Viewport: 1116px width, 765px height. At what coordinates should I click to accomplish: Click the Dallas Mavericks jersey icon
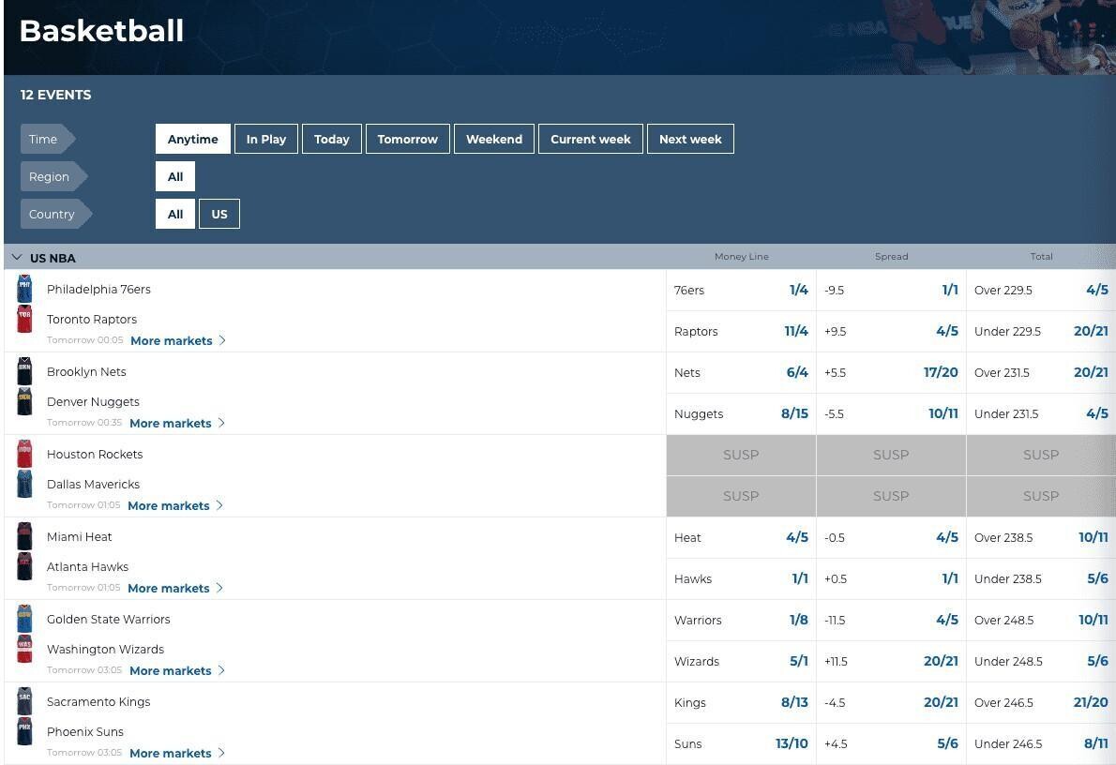25,484
